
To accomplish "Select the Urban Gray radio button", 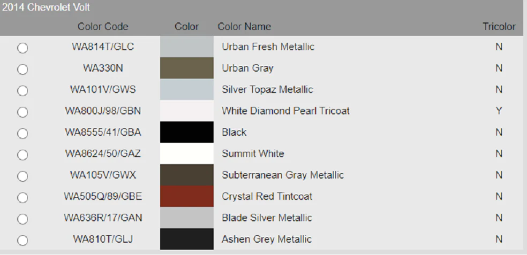I will pos(22,69).
